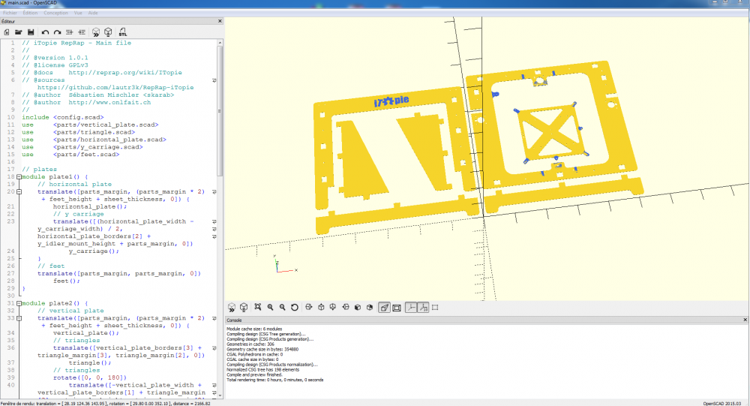Click the 'y_carriage();' code line
This screenshot has height=406, width=750.
coord(94,251)
